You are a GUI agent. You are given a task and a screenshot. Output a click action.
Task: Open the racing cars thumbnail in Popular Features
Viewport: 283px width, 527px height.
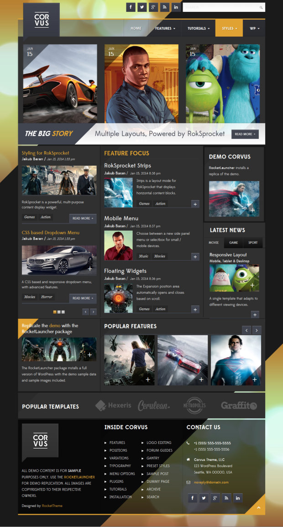183,360
